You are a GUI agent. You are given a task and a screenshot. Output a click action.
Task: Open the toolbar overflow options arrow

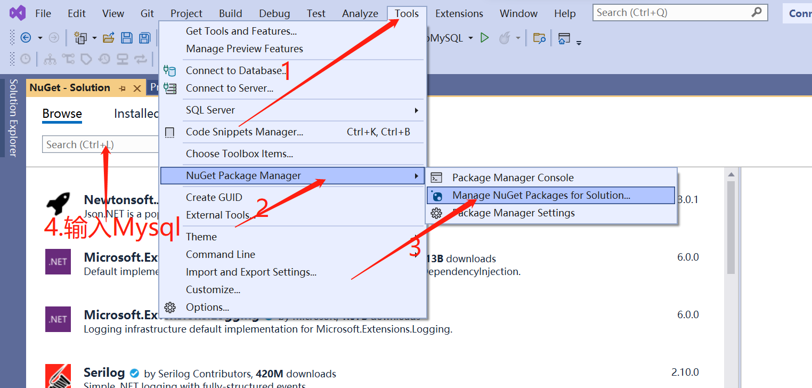[x=579, y=42]
